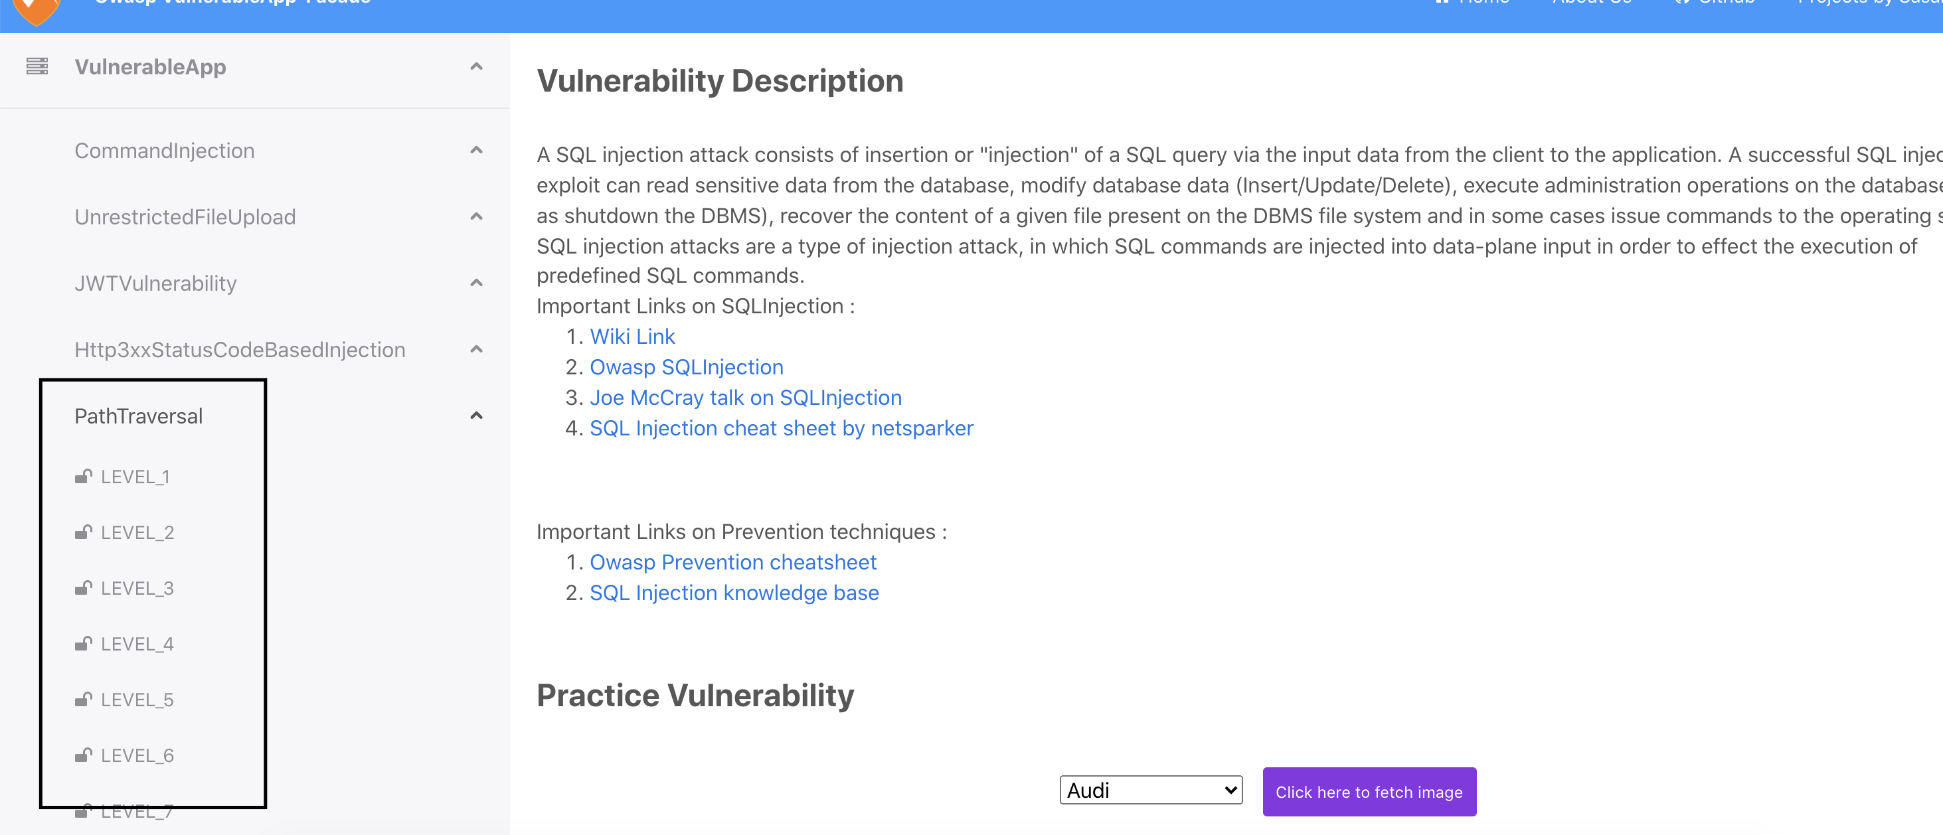The image size is (1943, 835).
Task: Click the padlock icon next to LEVEL_4
Action: 84,643
